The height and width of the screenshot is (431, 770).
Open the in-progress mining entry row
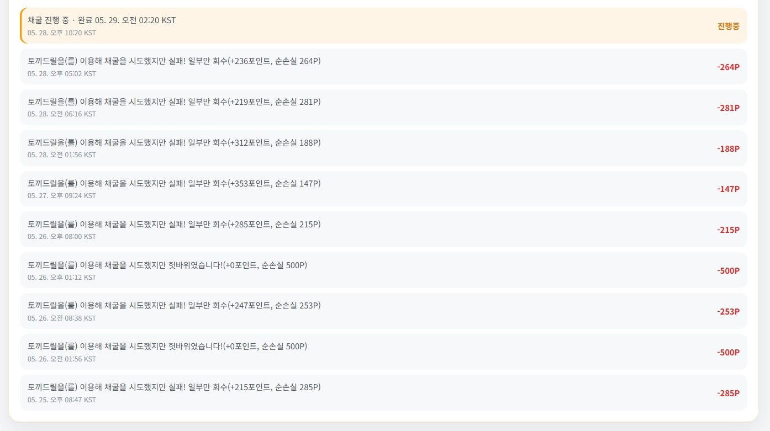[x=383, y=25]
